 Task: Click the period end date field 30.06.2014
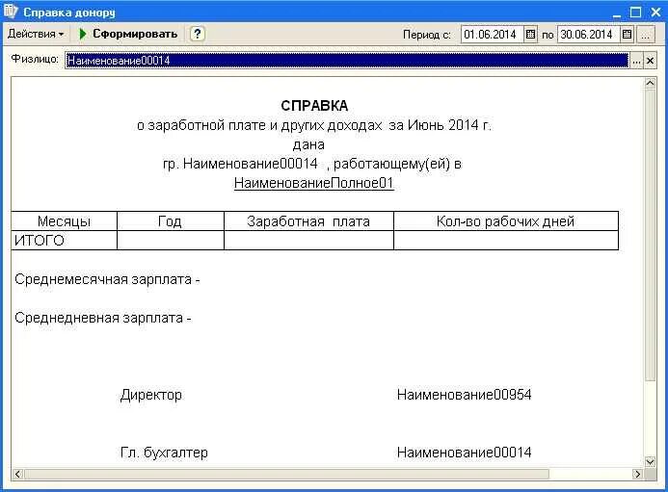[x=587, y=35]
